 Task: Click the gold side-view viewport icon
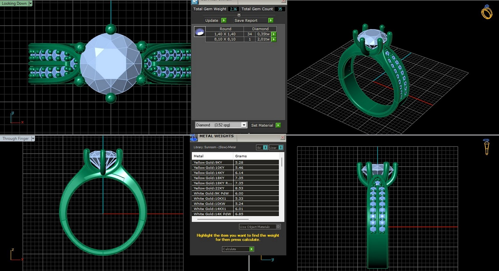(x=487, y=147)
